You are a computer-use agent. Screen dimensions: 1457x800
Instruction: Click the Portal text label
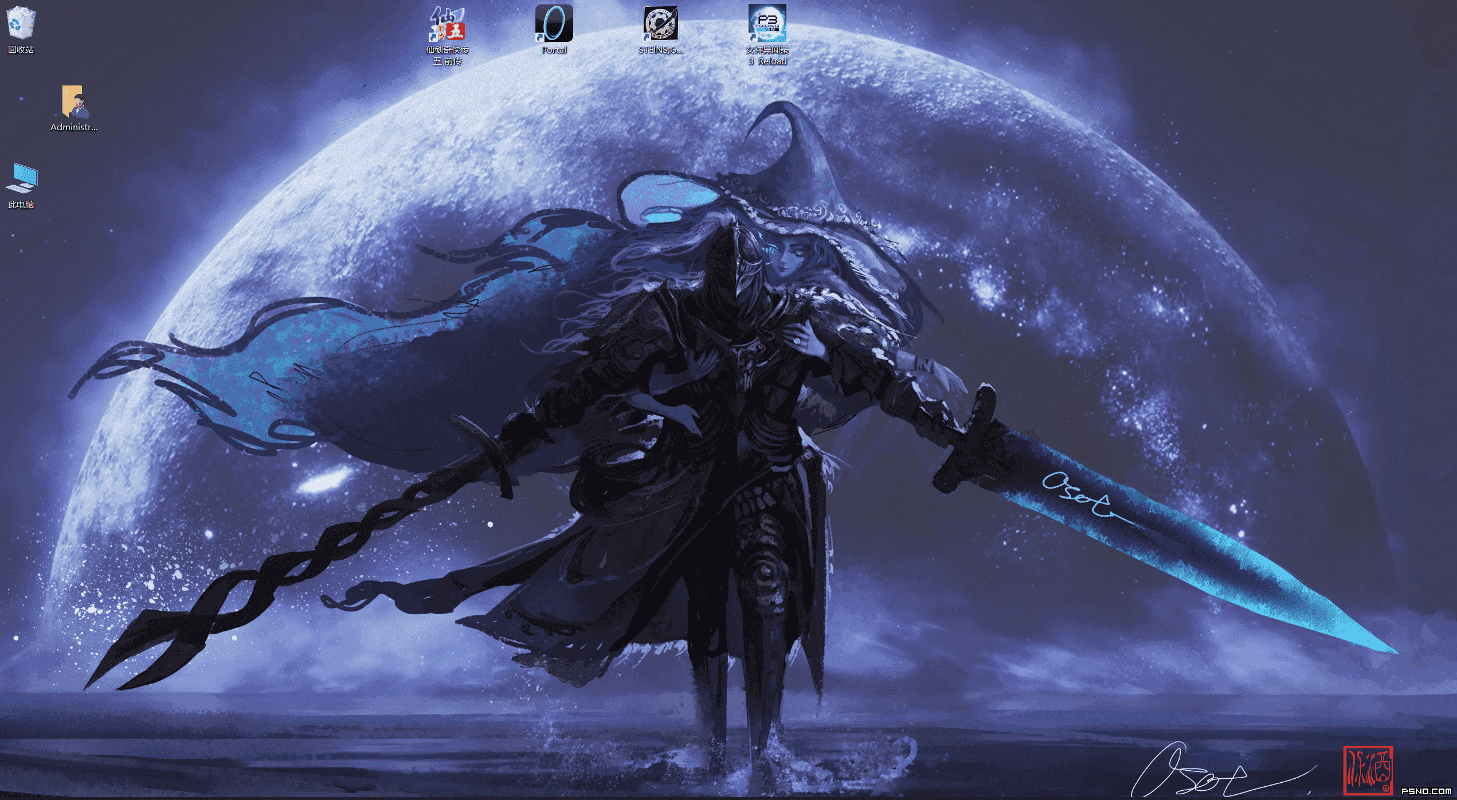pyautogui.click(x=554, y=50)
